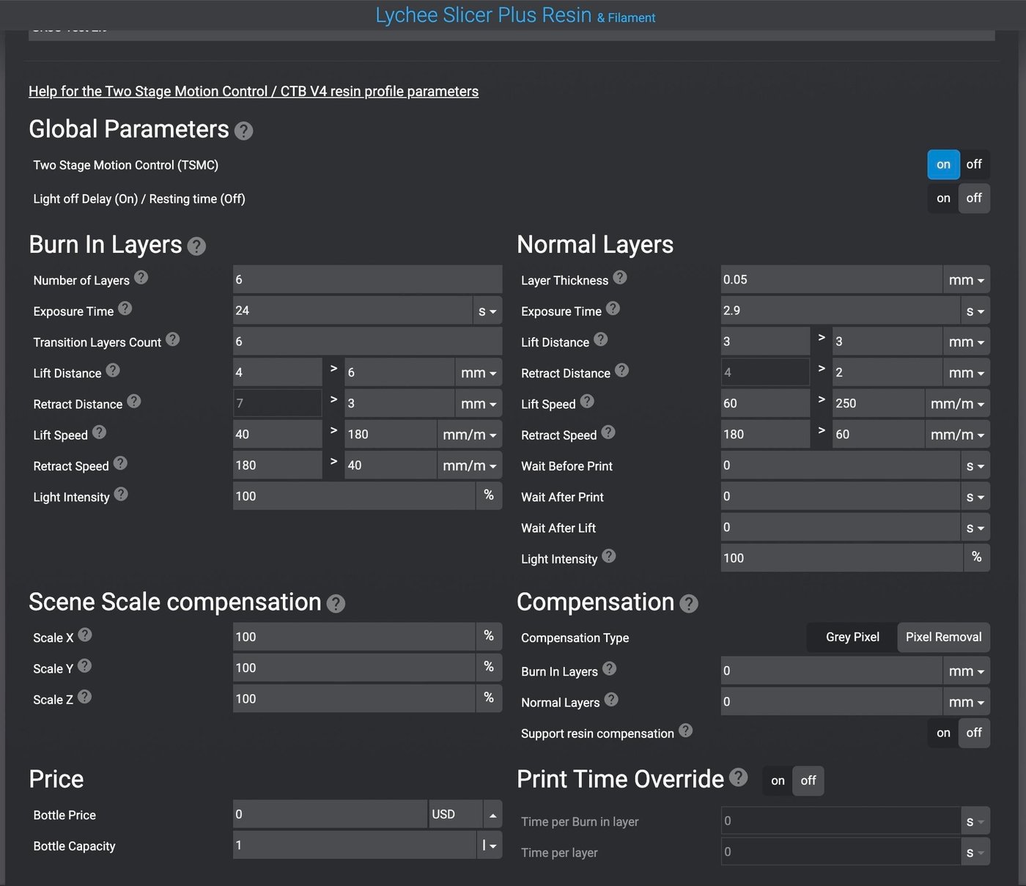Show help for Burn In Retract Distance
1026x886 pixels.
tap(134, 401)
